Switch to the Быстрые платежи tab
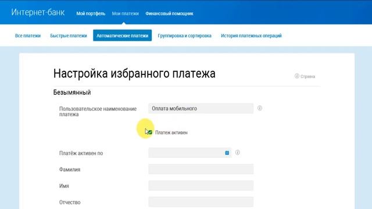 (69, 35)
